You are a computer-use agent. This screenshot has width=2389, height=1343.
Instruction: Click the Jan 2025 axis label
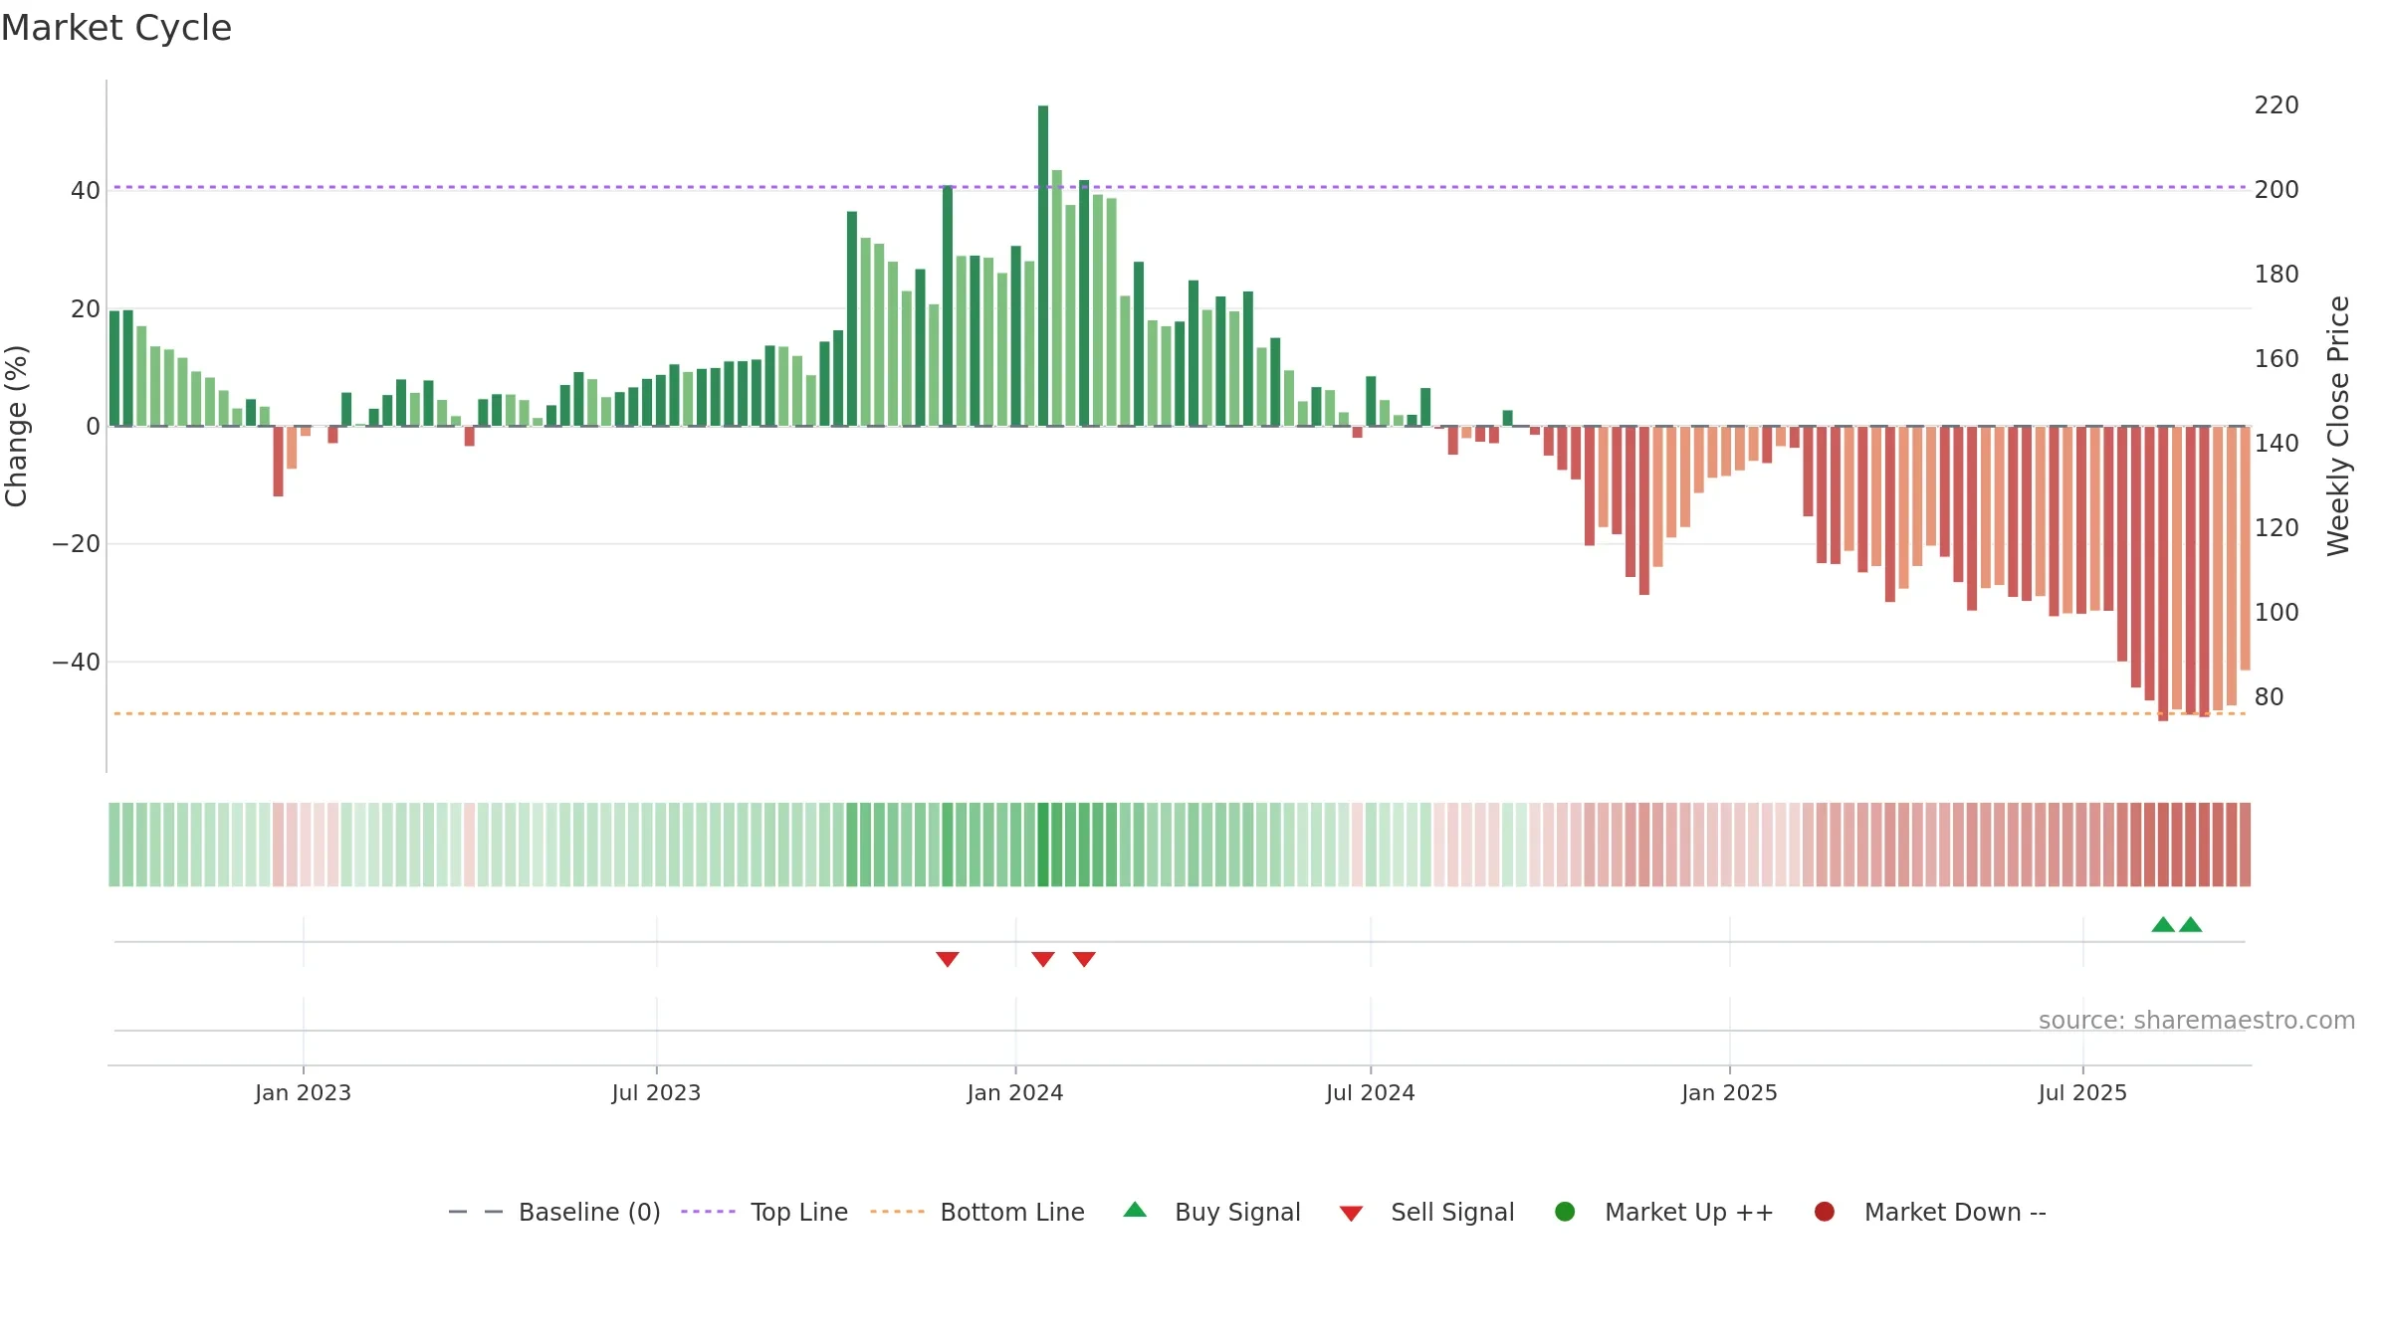1729,1092
